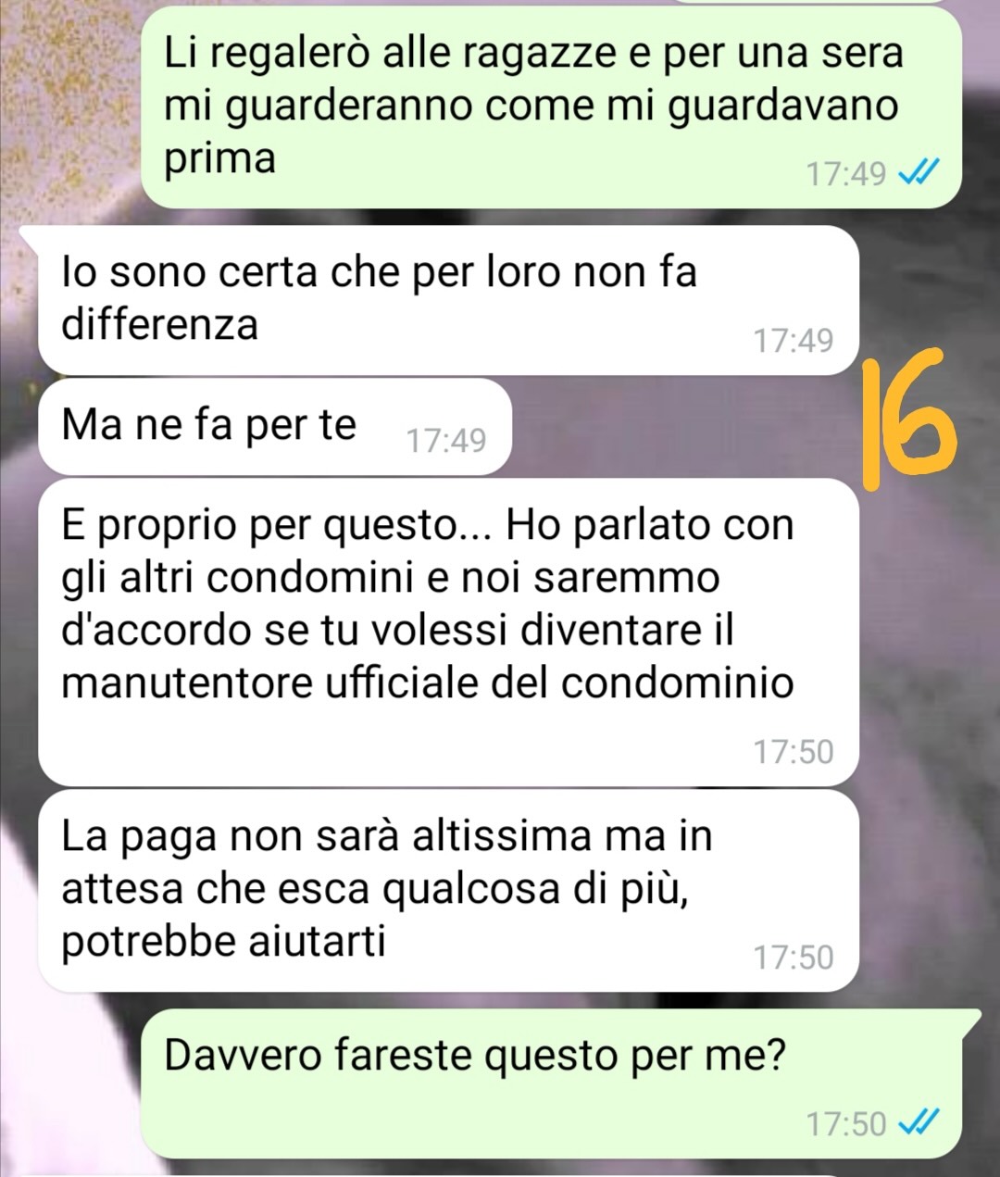The height and width of the screenshot is (1177, 1000).
Task: Tap the blue double check on 'Davvero fareste' message
Action: (920, 1123)
